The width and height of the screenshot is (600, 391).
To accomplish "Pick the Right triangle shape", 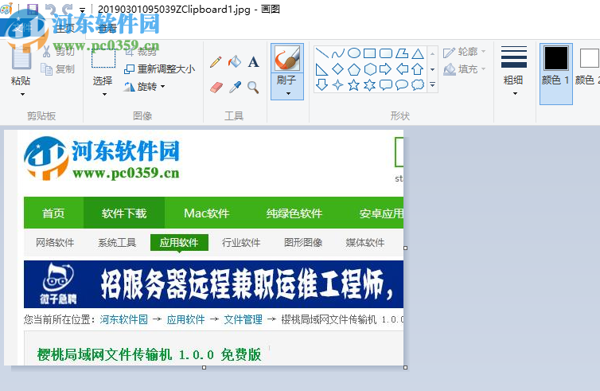I will 321,69.
